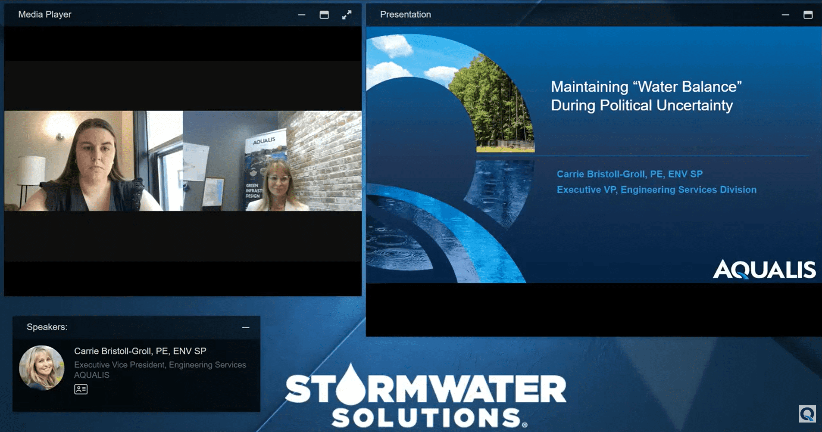Minimize the Presentation panel
822x432 pixels.
pos(785,15)
